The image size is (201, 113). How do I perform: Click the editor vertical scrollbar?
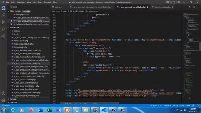200,46
